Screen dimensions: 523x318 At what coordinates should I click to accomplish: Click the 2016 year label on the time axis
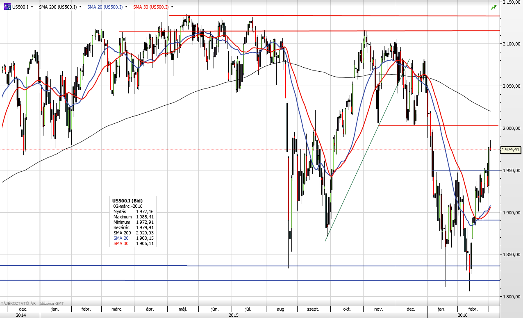(463, 315)
